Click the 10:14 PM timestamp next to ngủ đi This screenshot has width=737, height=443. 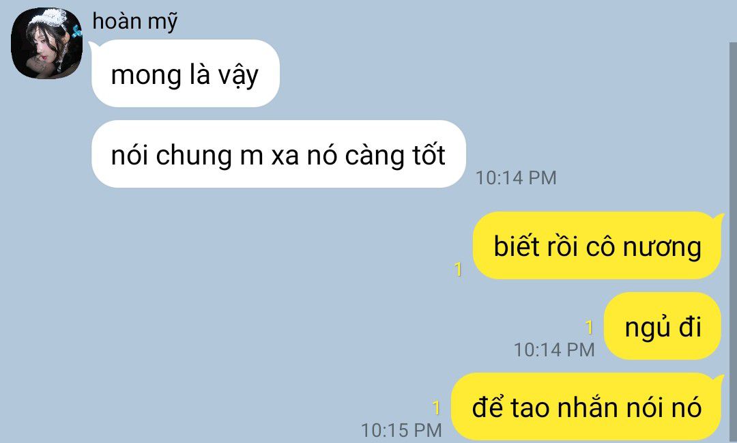554,350
